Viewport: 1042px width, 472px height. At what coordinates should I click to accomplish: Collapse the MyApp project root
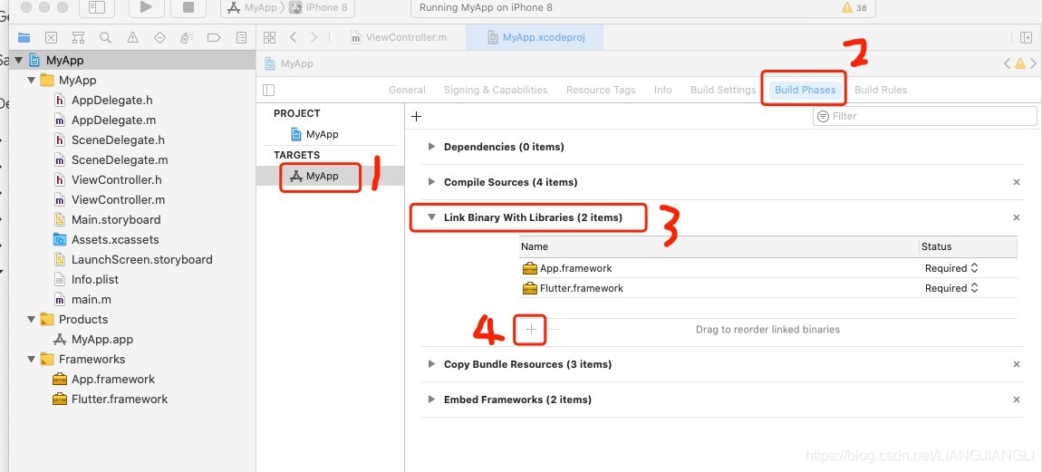coord(18,60)
